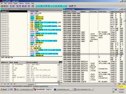Select the lpk .data memory row
This screenshot has height=94, width=126.
(93, 76)
